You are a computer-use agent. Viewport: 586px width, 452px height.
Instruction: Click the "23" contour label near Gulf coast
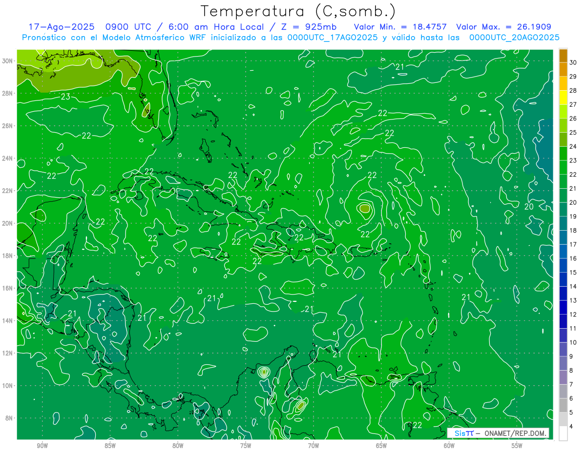tap(65, 97)
